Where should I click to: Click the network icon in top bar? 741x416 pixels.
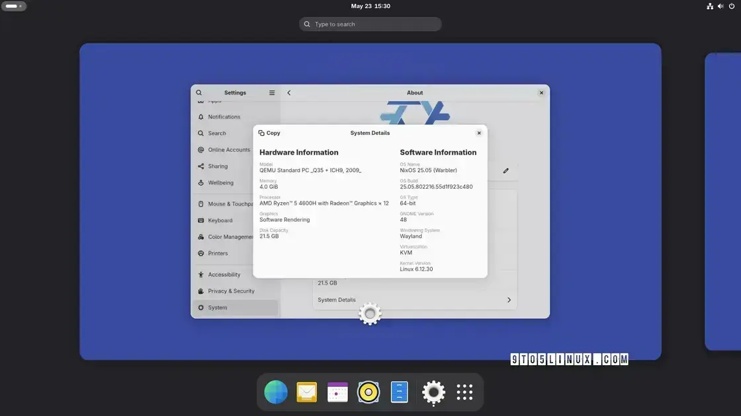click(710, 6)
